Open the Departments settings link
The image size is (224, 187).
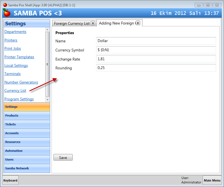coord(15,32)
